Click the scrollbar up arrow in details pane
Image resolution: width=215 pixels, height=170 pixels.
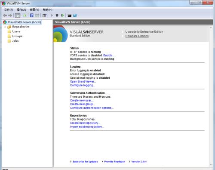pyautogui.click(x=211, y=28)
